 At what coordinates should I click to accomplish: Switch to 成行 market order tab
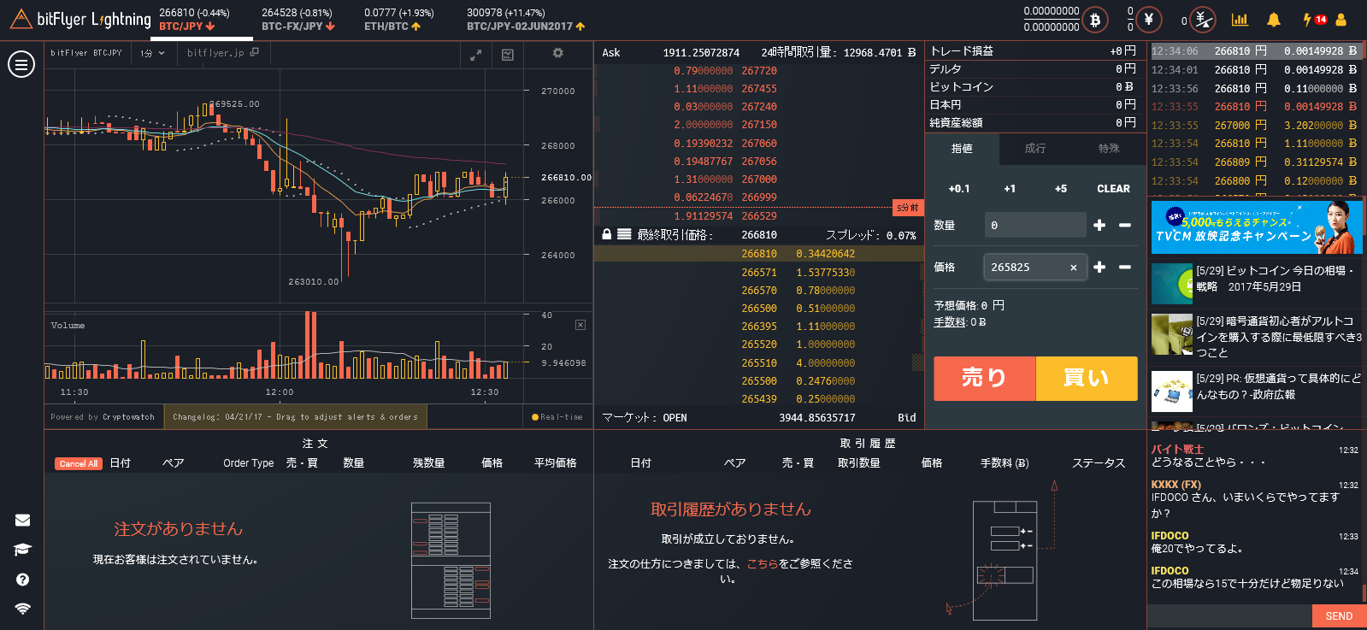[1034, 149]
